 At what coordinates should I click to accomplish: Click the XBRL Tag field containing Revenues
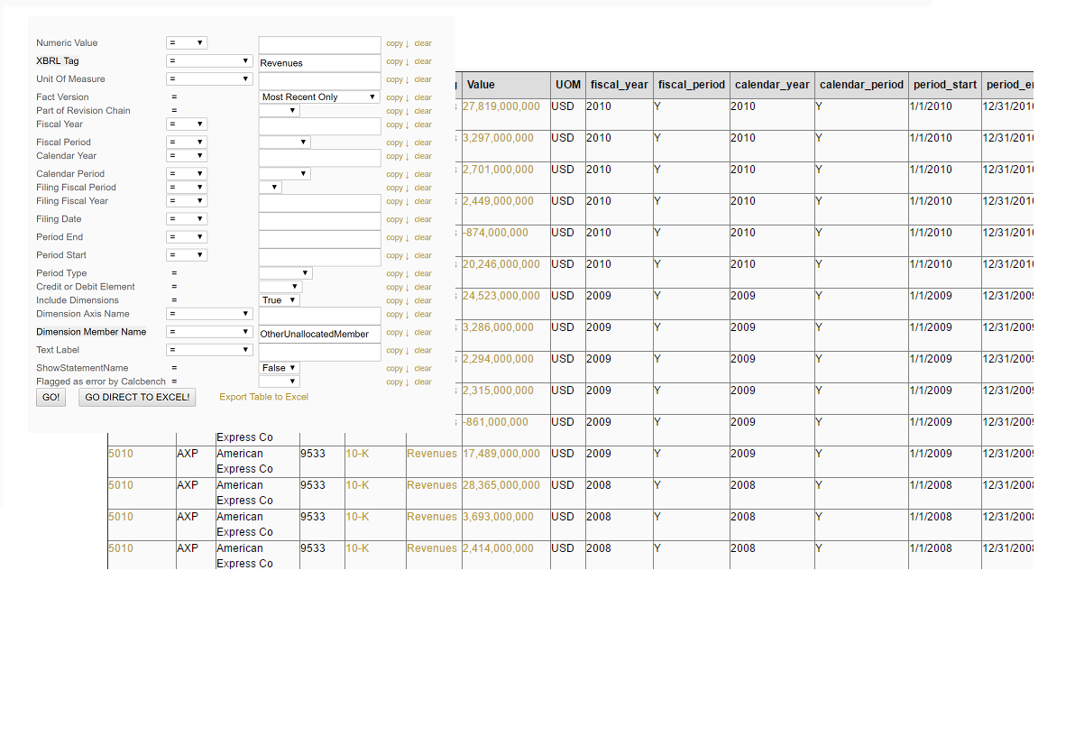click(x=319, y=63)
